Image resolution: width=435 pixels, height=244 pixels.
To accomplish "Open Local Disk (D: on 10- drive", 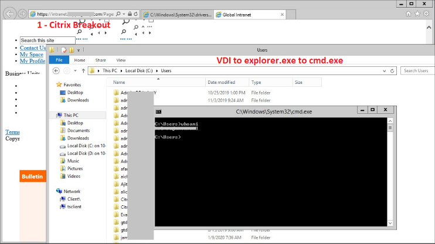I will tap(83, 153).
